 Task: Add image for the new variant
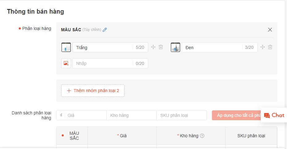66,63
